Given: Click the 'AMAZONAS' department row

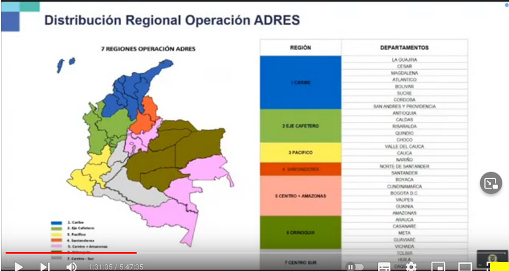Looking at the screenshot, I should tap(404, 213).
